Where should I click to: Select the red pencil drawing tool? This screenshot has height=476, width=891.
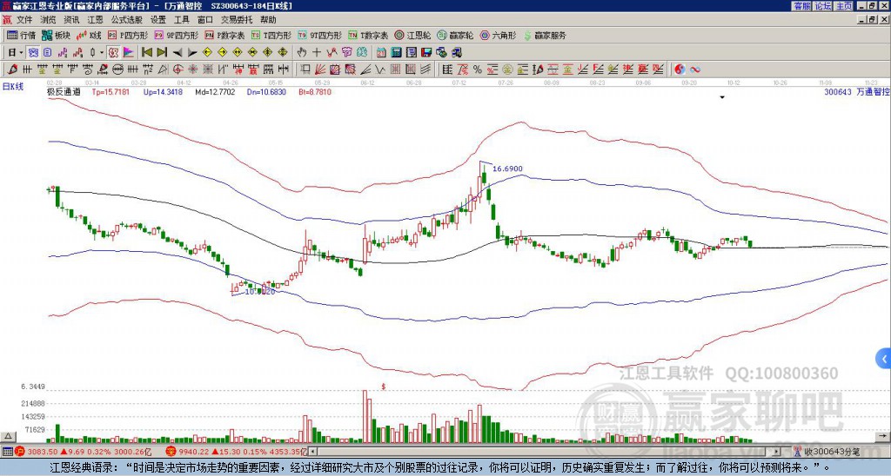pyautogui.click(x=12, y=69)
